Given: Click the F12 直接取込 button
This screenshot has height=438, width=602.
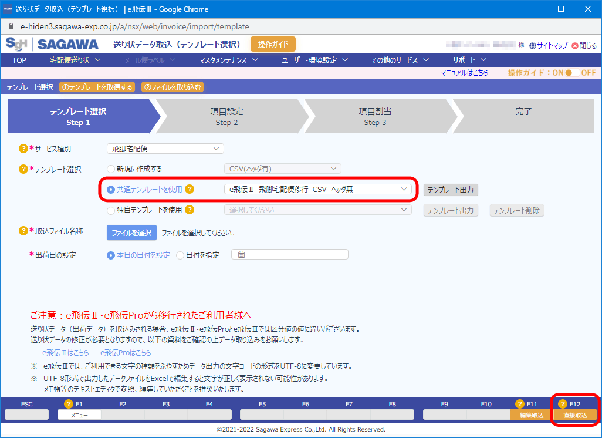Looking at the screenshot, I should [575, 415].
